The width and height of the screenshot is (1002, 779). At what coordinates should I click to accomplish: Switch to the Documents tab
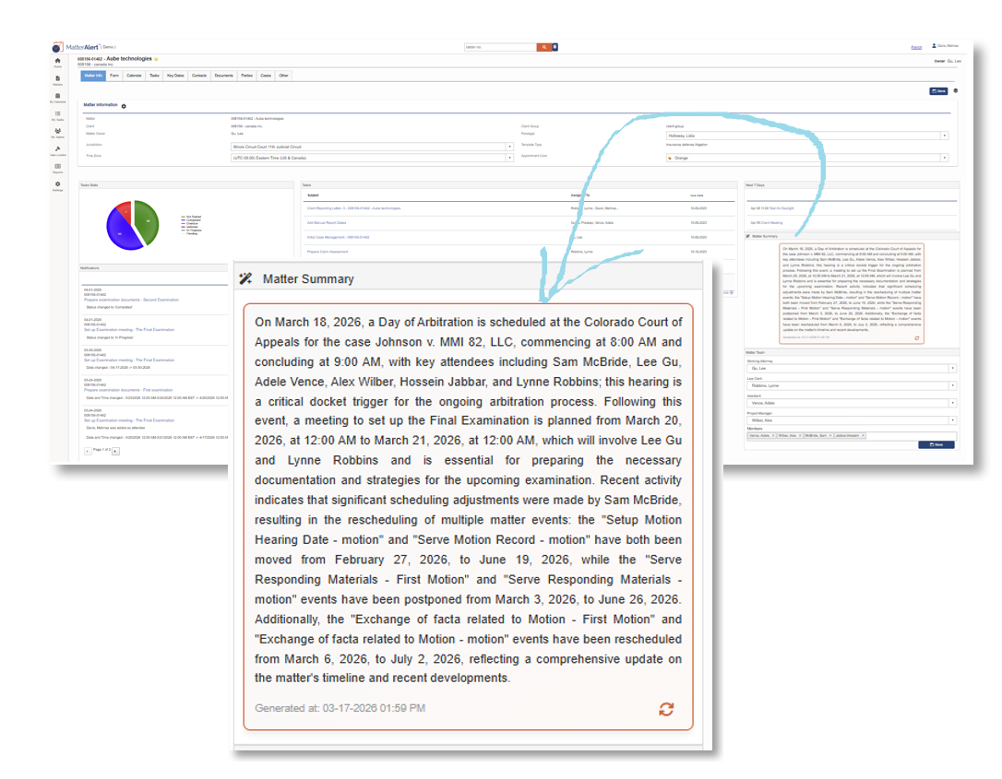pyautogui.click(x=223, y=76)
